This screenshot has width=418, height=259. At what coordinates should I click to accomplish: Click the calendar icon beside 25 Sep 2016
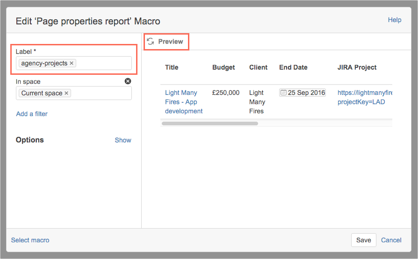[x=283, y=93]
